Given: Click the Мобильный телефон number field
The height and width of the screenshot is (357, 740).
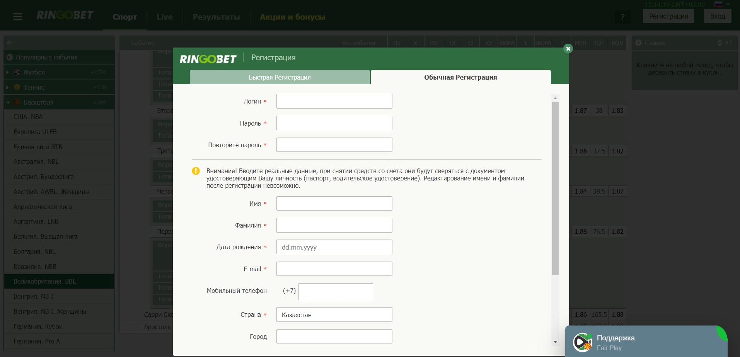Looking at the screenshot, I should pyautogui.click(x=336, y=291).
